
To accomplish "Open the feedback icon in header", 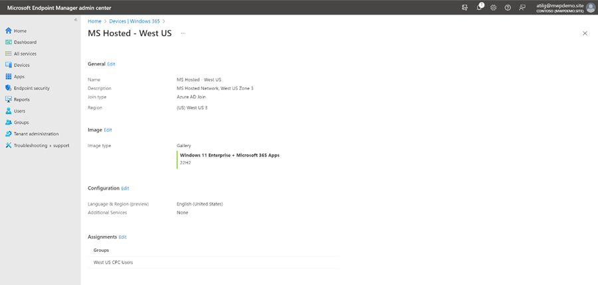I will pos(522,7).
